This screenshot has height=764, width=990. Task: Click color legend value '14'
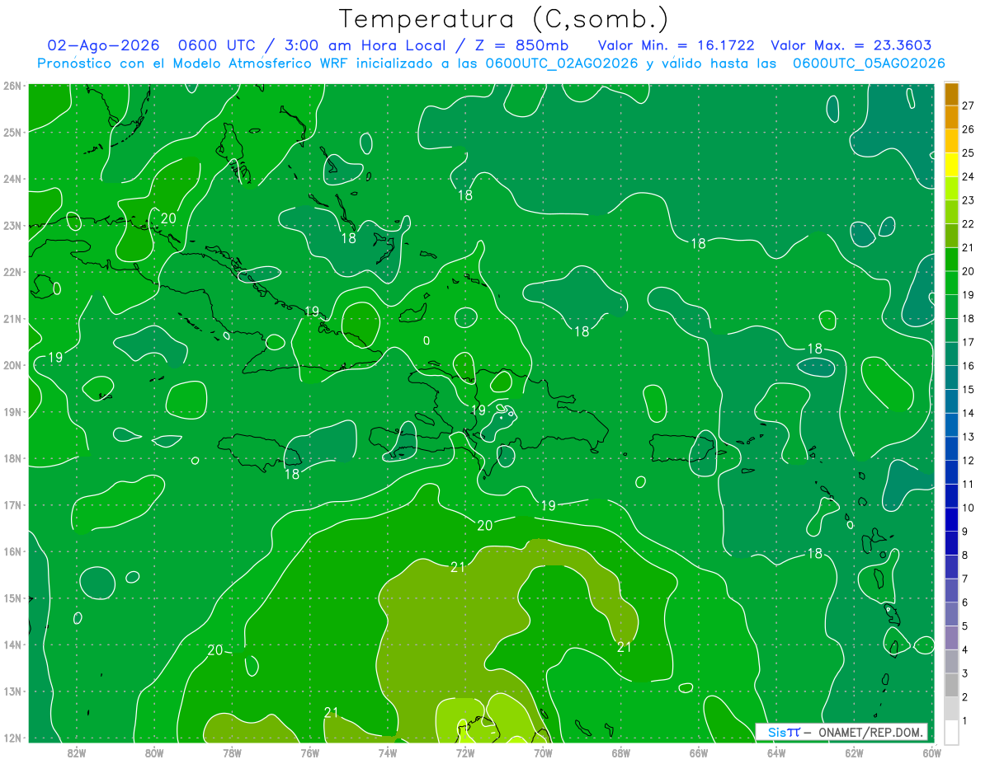968,413
